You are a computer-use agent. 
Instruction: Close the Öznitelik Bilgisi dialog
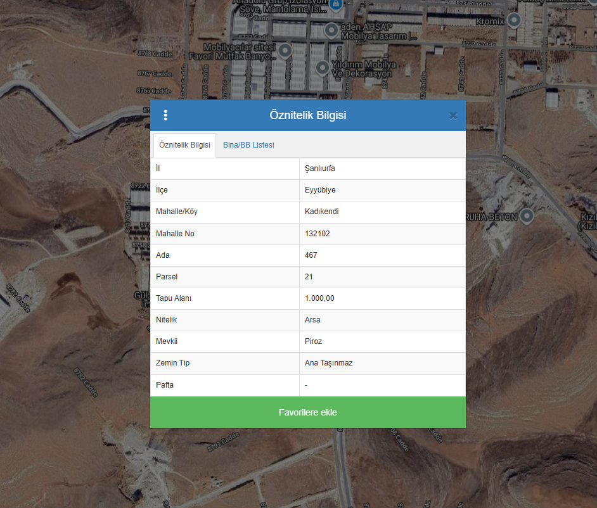click(x=453, y=115)
